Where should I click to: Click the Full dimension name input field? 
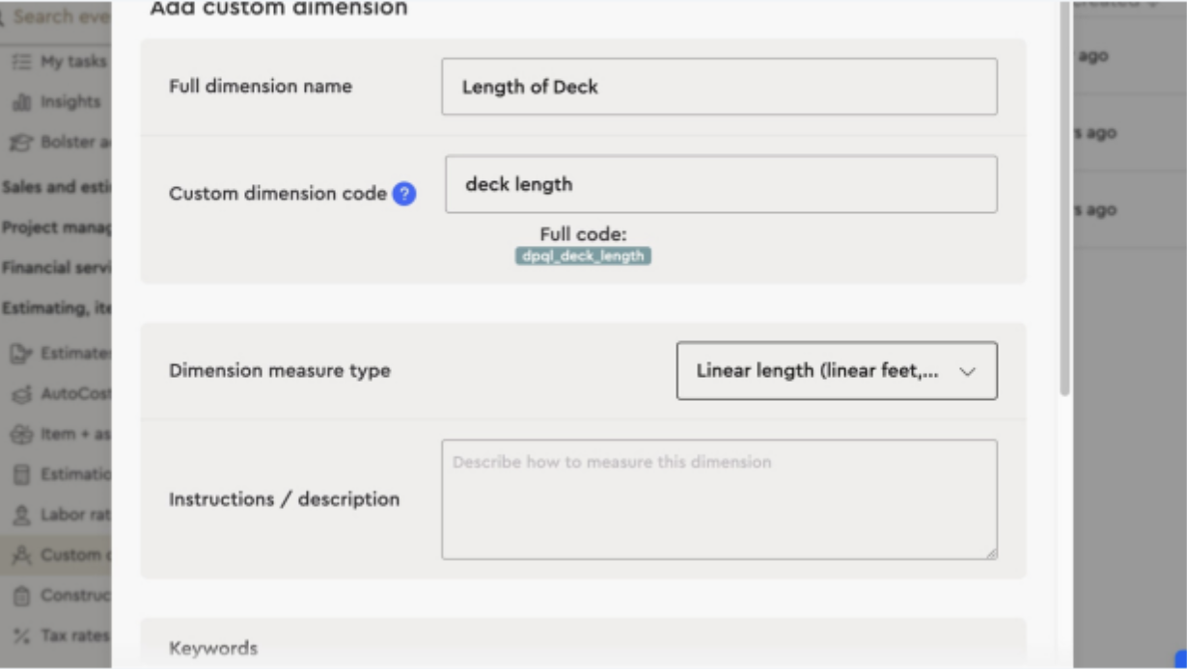point(719,87)
